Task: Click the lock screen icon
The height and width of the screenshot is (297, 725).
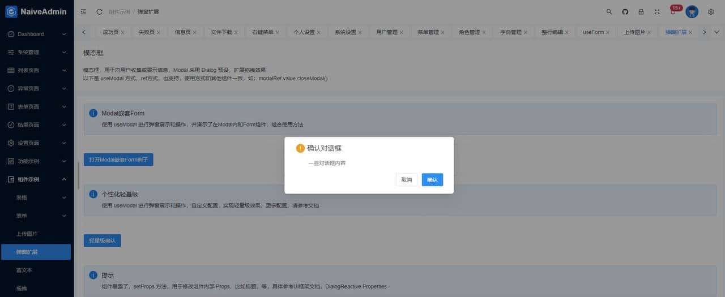Action: 641,11
